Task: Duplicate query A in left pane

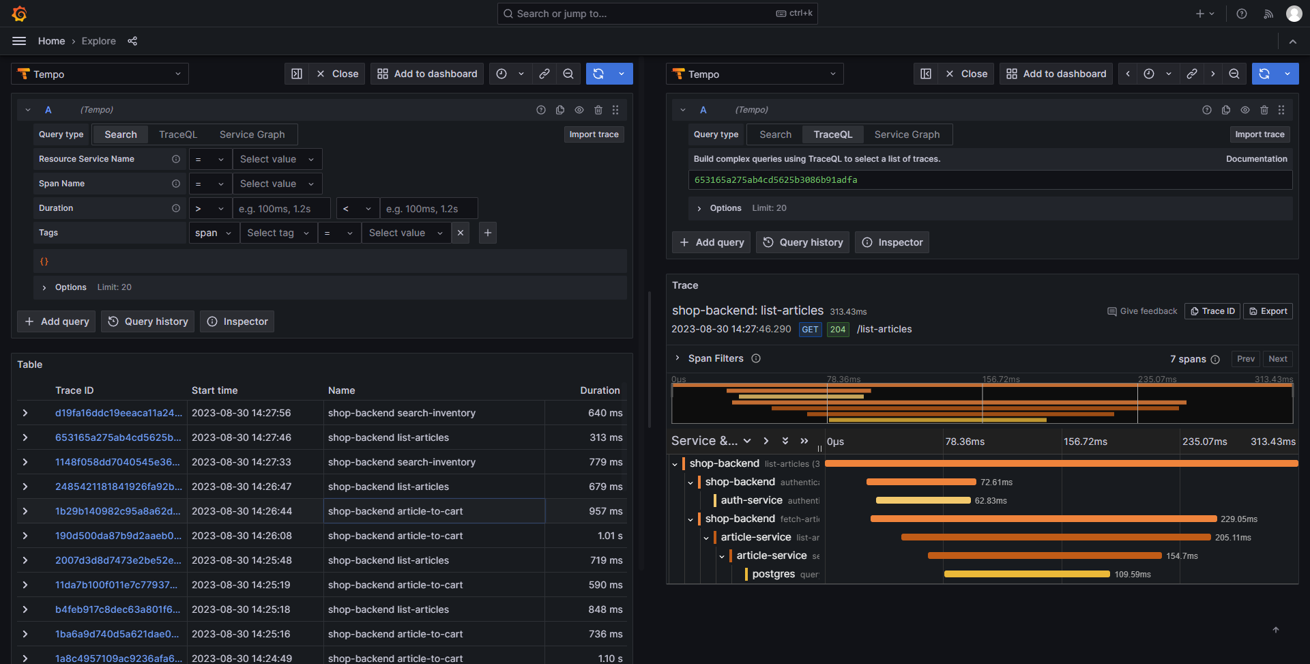Action: click(x=560, y=110)
